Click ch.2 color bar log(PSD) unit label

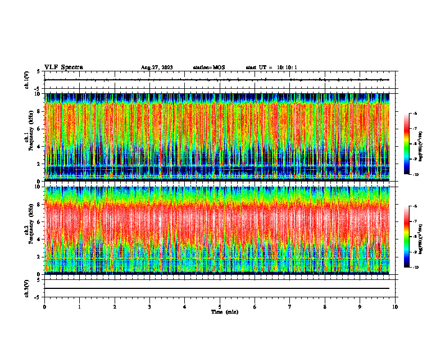tap(421, 239)
